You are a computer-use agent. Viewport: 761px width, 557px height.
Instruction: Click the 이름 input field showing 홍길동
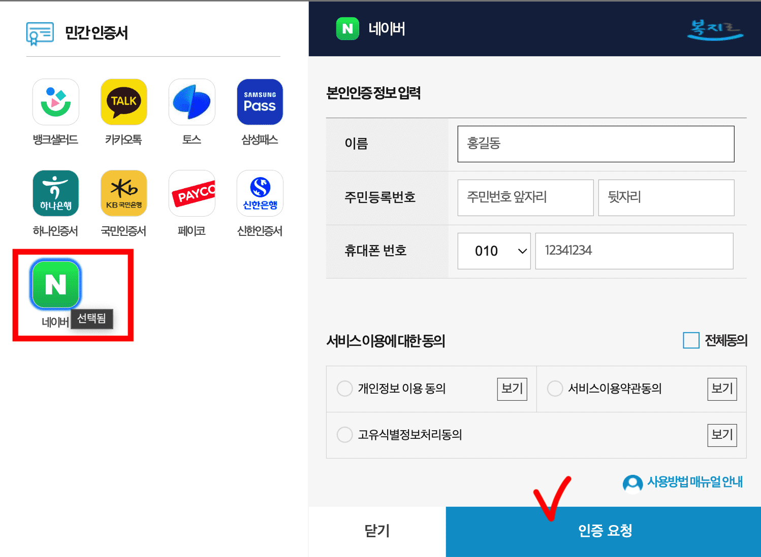pos(596,144)
